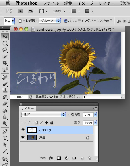Select the Clone Stamp tool

pos(5,90)
